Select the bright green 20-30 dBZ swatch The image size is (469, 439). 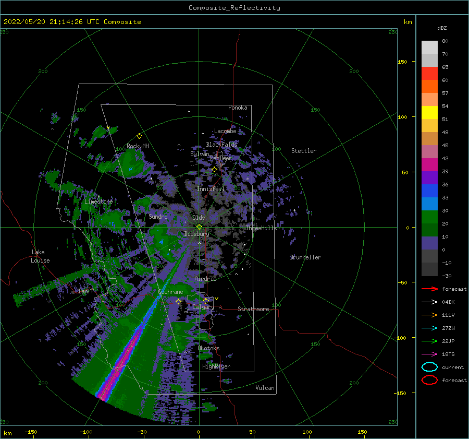pos(429,217)
